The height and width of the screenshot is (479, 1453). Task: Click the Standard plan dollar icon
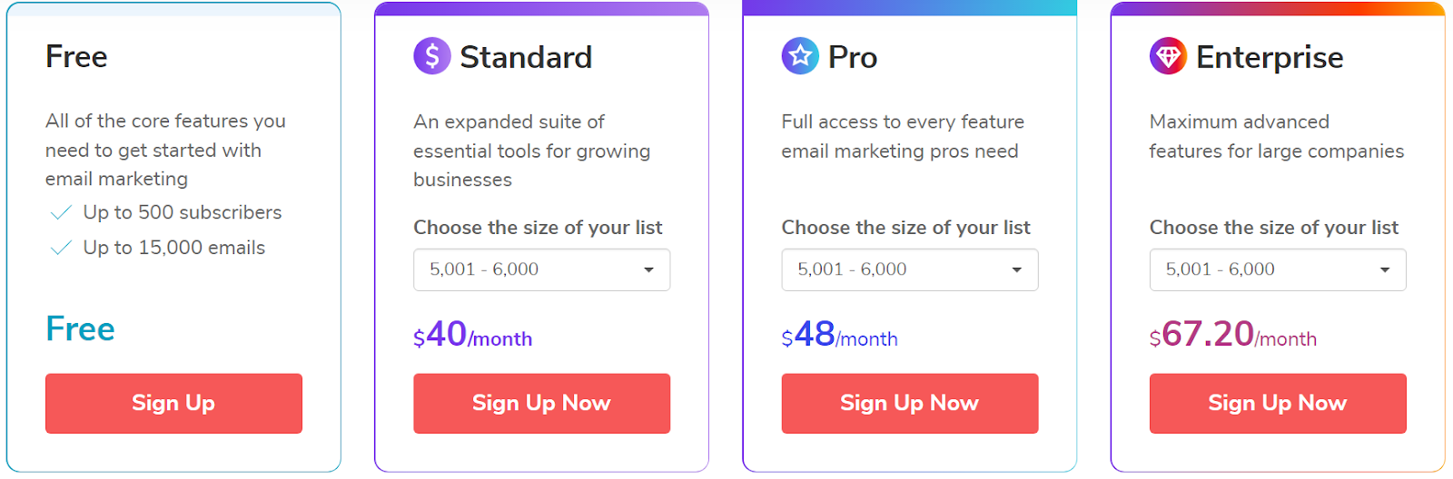click(x=432, y=56)
